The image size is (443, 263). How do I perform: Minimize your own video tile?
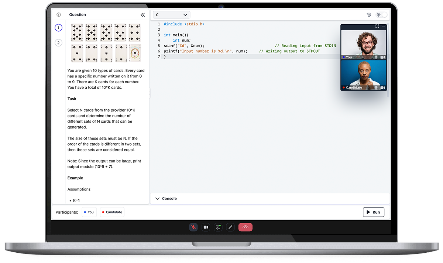tap(383, 26)
